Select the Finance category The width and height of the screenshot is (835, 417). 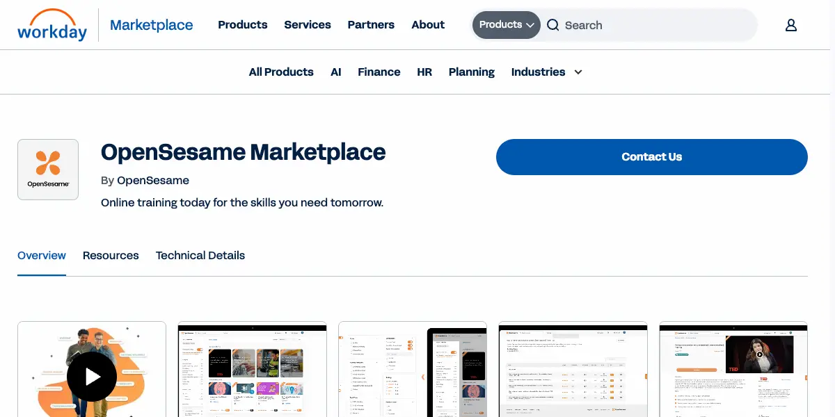(379, 72)
